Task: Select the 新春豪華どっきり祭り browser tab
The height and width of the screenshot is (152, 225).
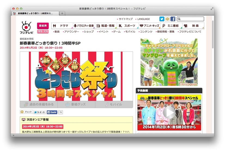Action: pyautogui.click(x=35, y=14)
